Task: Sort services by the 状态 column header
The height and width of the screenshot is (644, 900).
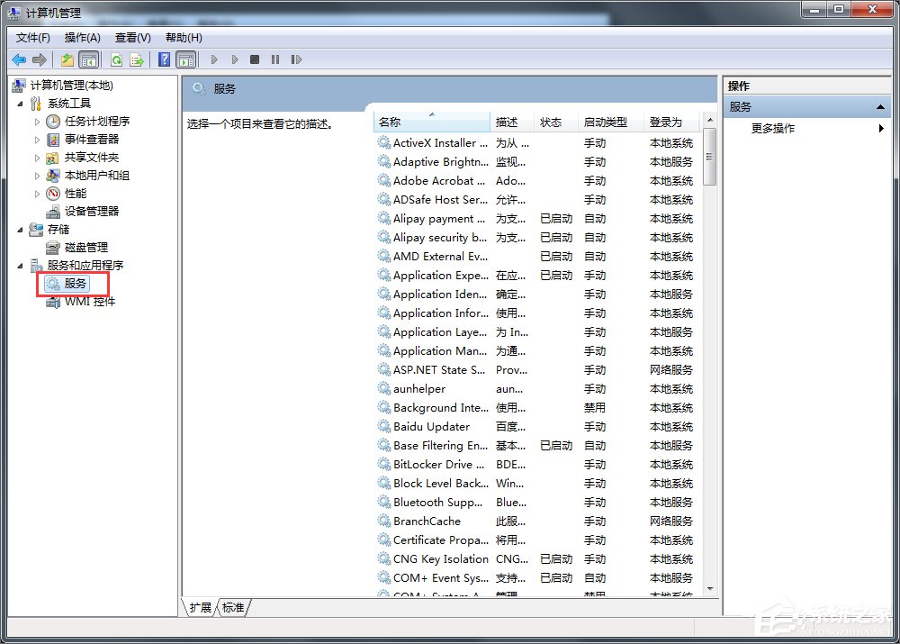Action: pos(553,122)
